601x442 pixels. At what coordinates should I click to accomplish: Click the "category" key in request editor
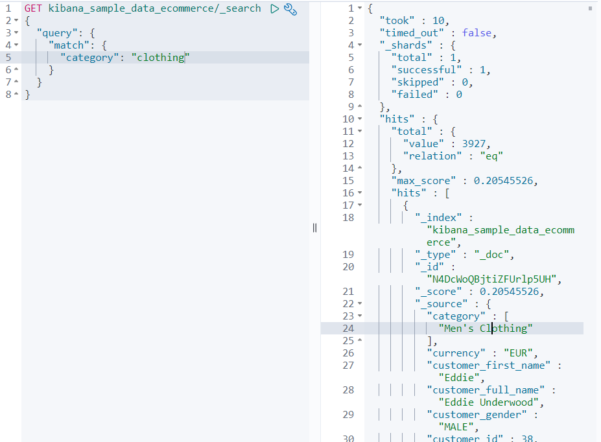click(x=89, y=58)
